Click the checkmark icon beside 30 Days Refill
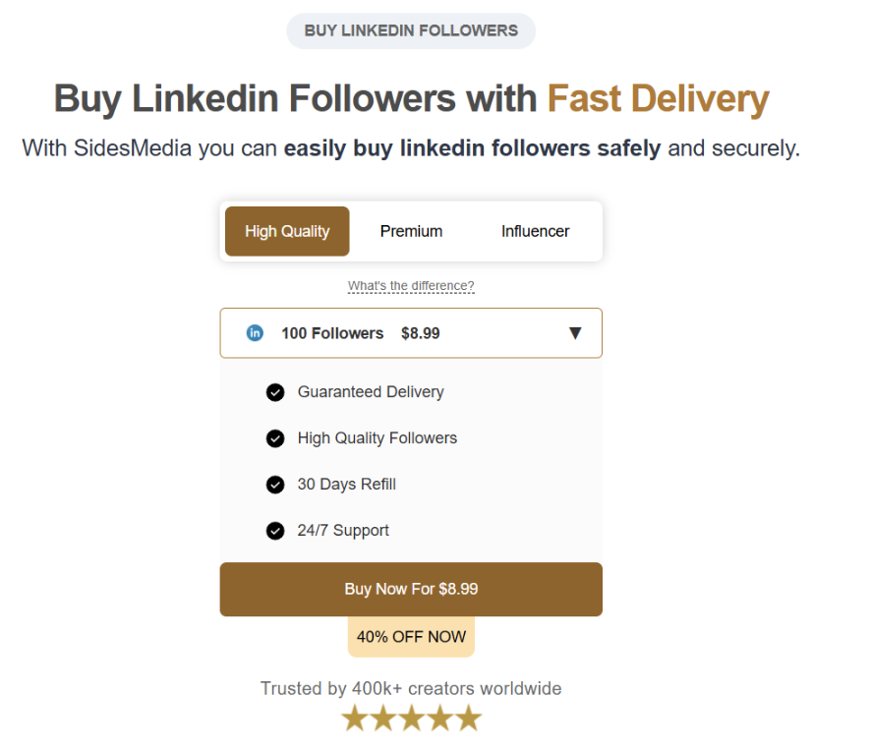This screenshot has height=751, width=871. click(x=275, y=485)
